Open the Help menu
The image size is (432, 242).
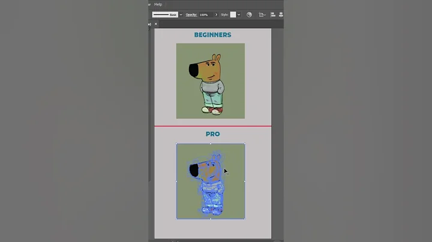pyautogui.click(x=158, y=4)
